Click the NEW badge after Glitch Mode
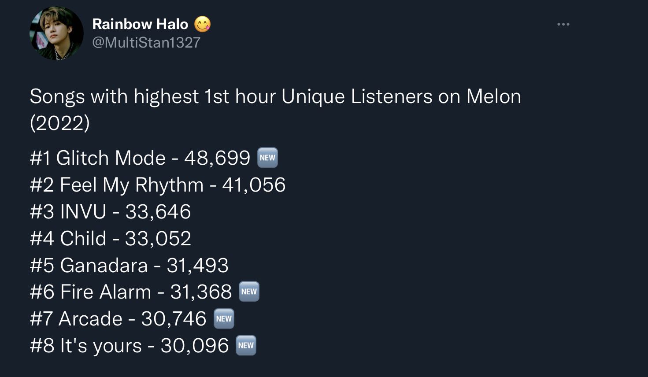Viewport: 648px width, 377px height. tap(267, 158)
